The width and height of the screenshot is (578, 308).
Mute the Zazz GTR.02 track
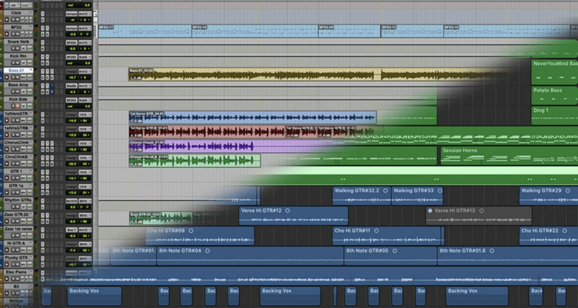click(18, 221)
